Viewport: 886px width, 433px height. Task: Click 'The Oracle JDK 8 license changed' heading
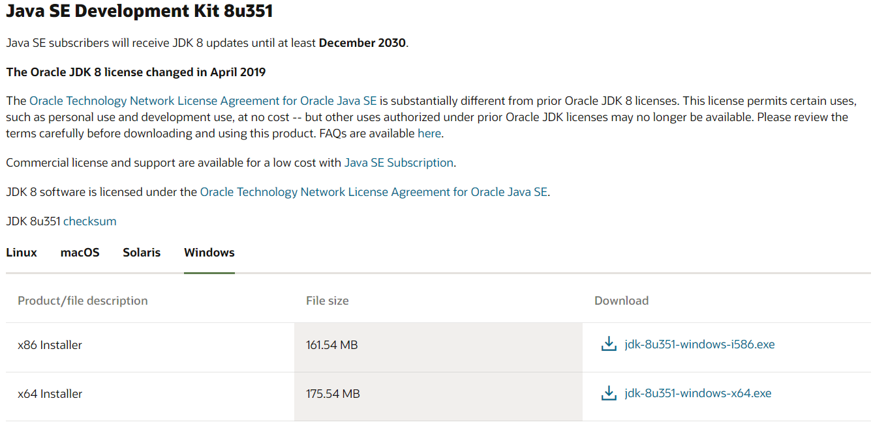pyautogui.click(x=136, y=72)
